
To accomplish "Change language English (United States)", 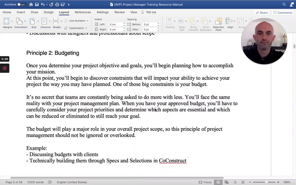I will tap(72, 182).
